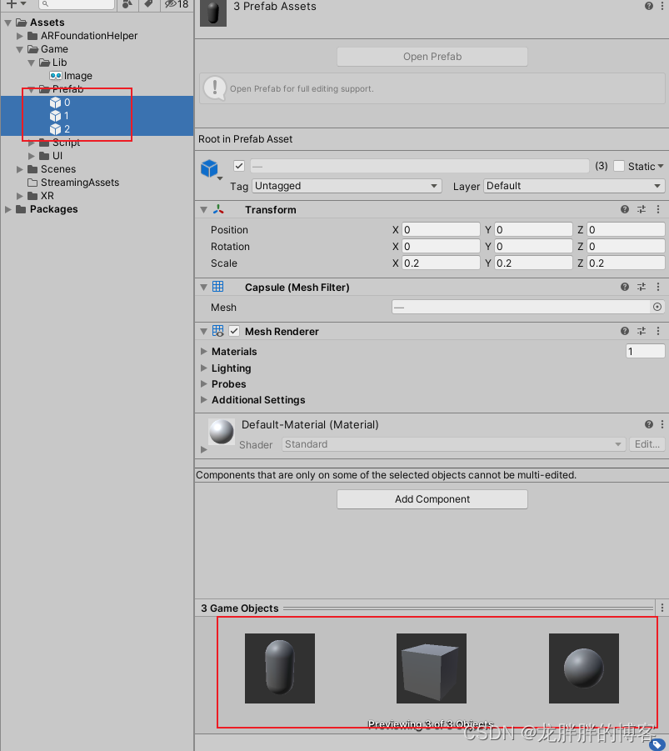Expand the Scenes folder arrow

[x=20, y=169]
